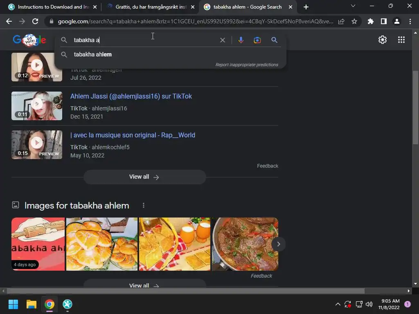Close the tabakha ahlem Google Search tab
Screen dimensions: 419x314
(291, 7)
